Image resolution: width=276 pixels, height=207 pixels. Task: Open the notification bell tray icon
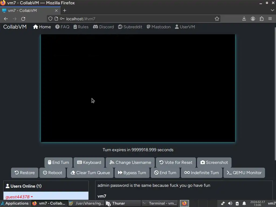244,203
